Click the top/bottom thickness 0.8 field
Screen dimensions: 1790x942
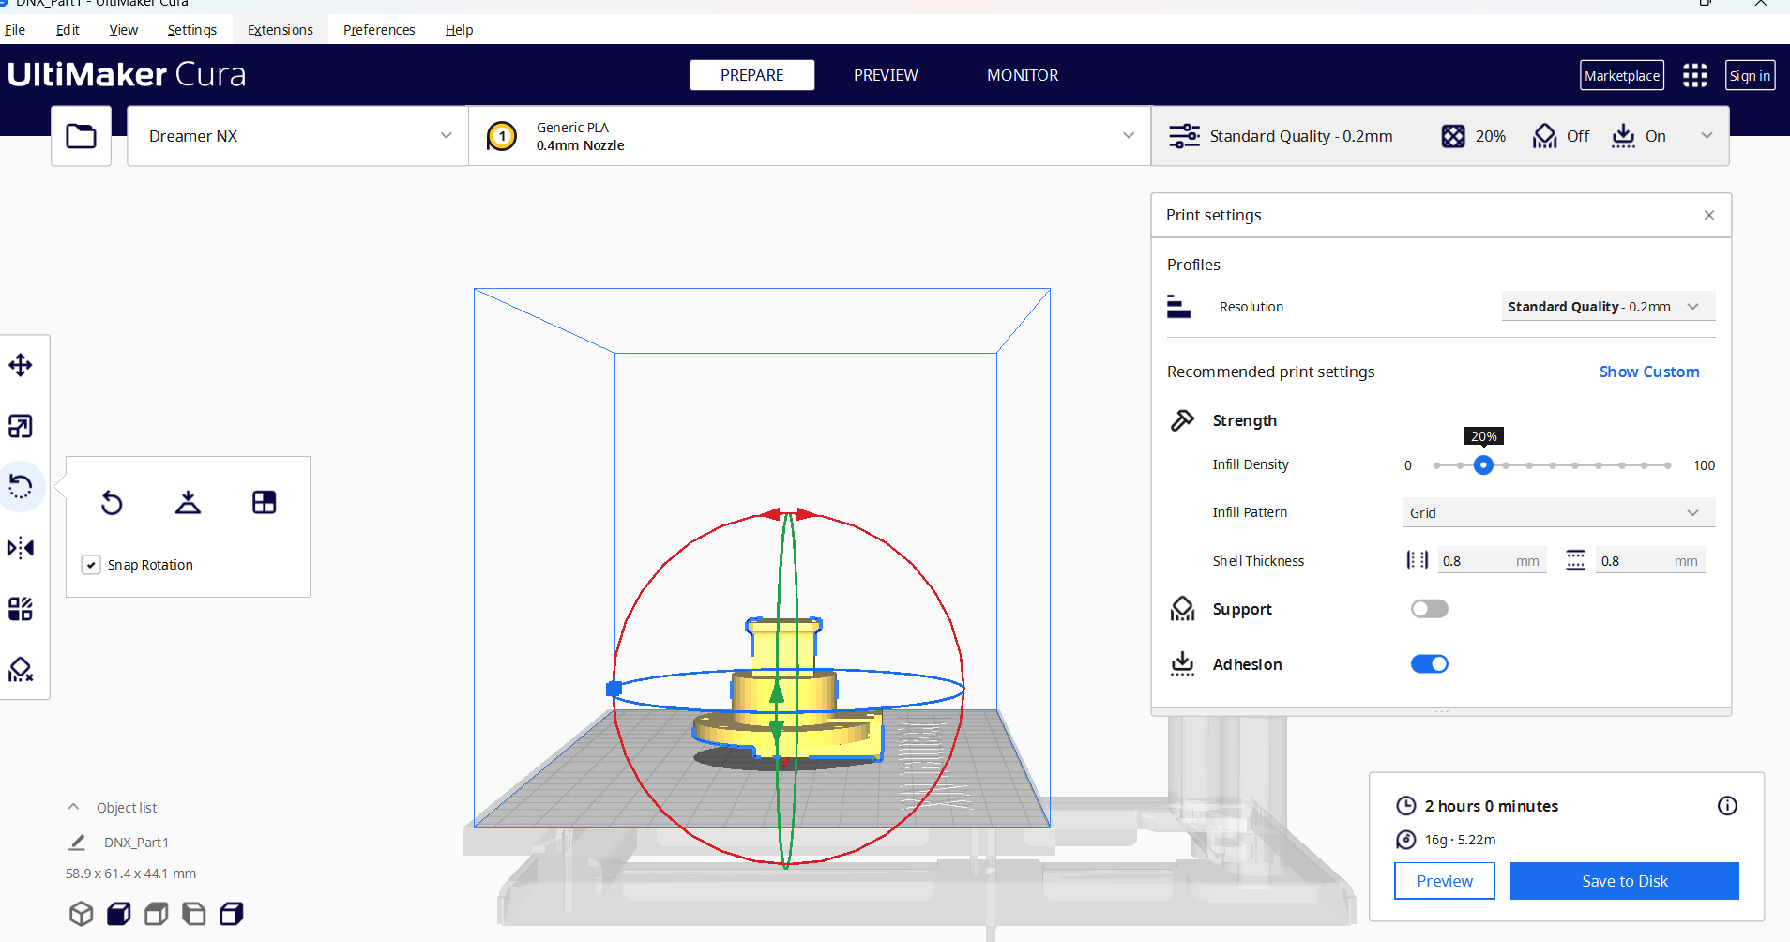pos(1650,561)
